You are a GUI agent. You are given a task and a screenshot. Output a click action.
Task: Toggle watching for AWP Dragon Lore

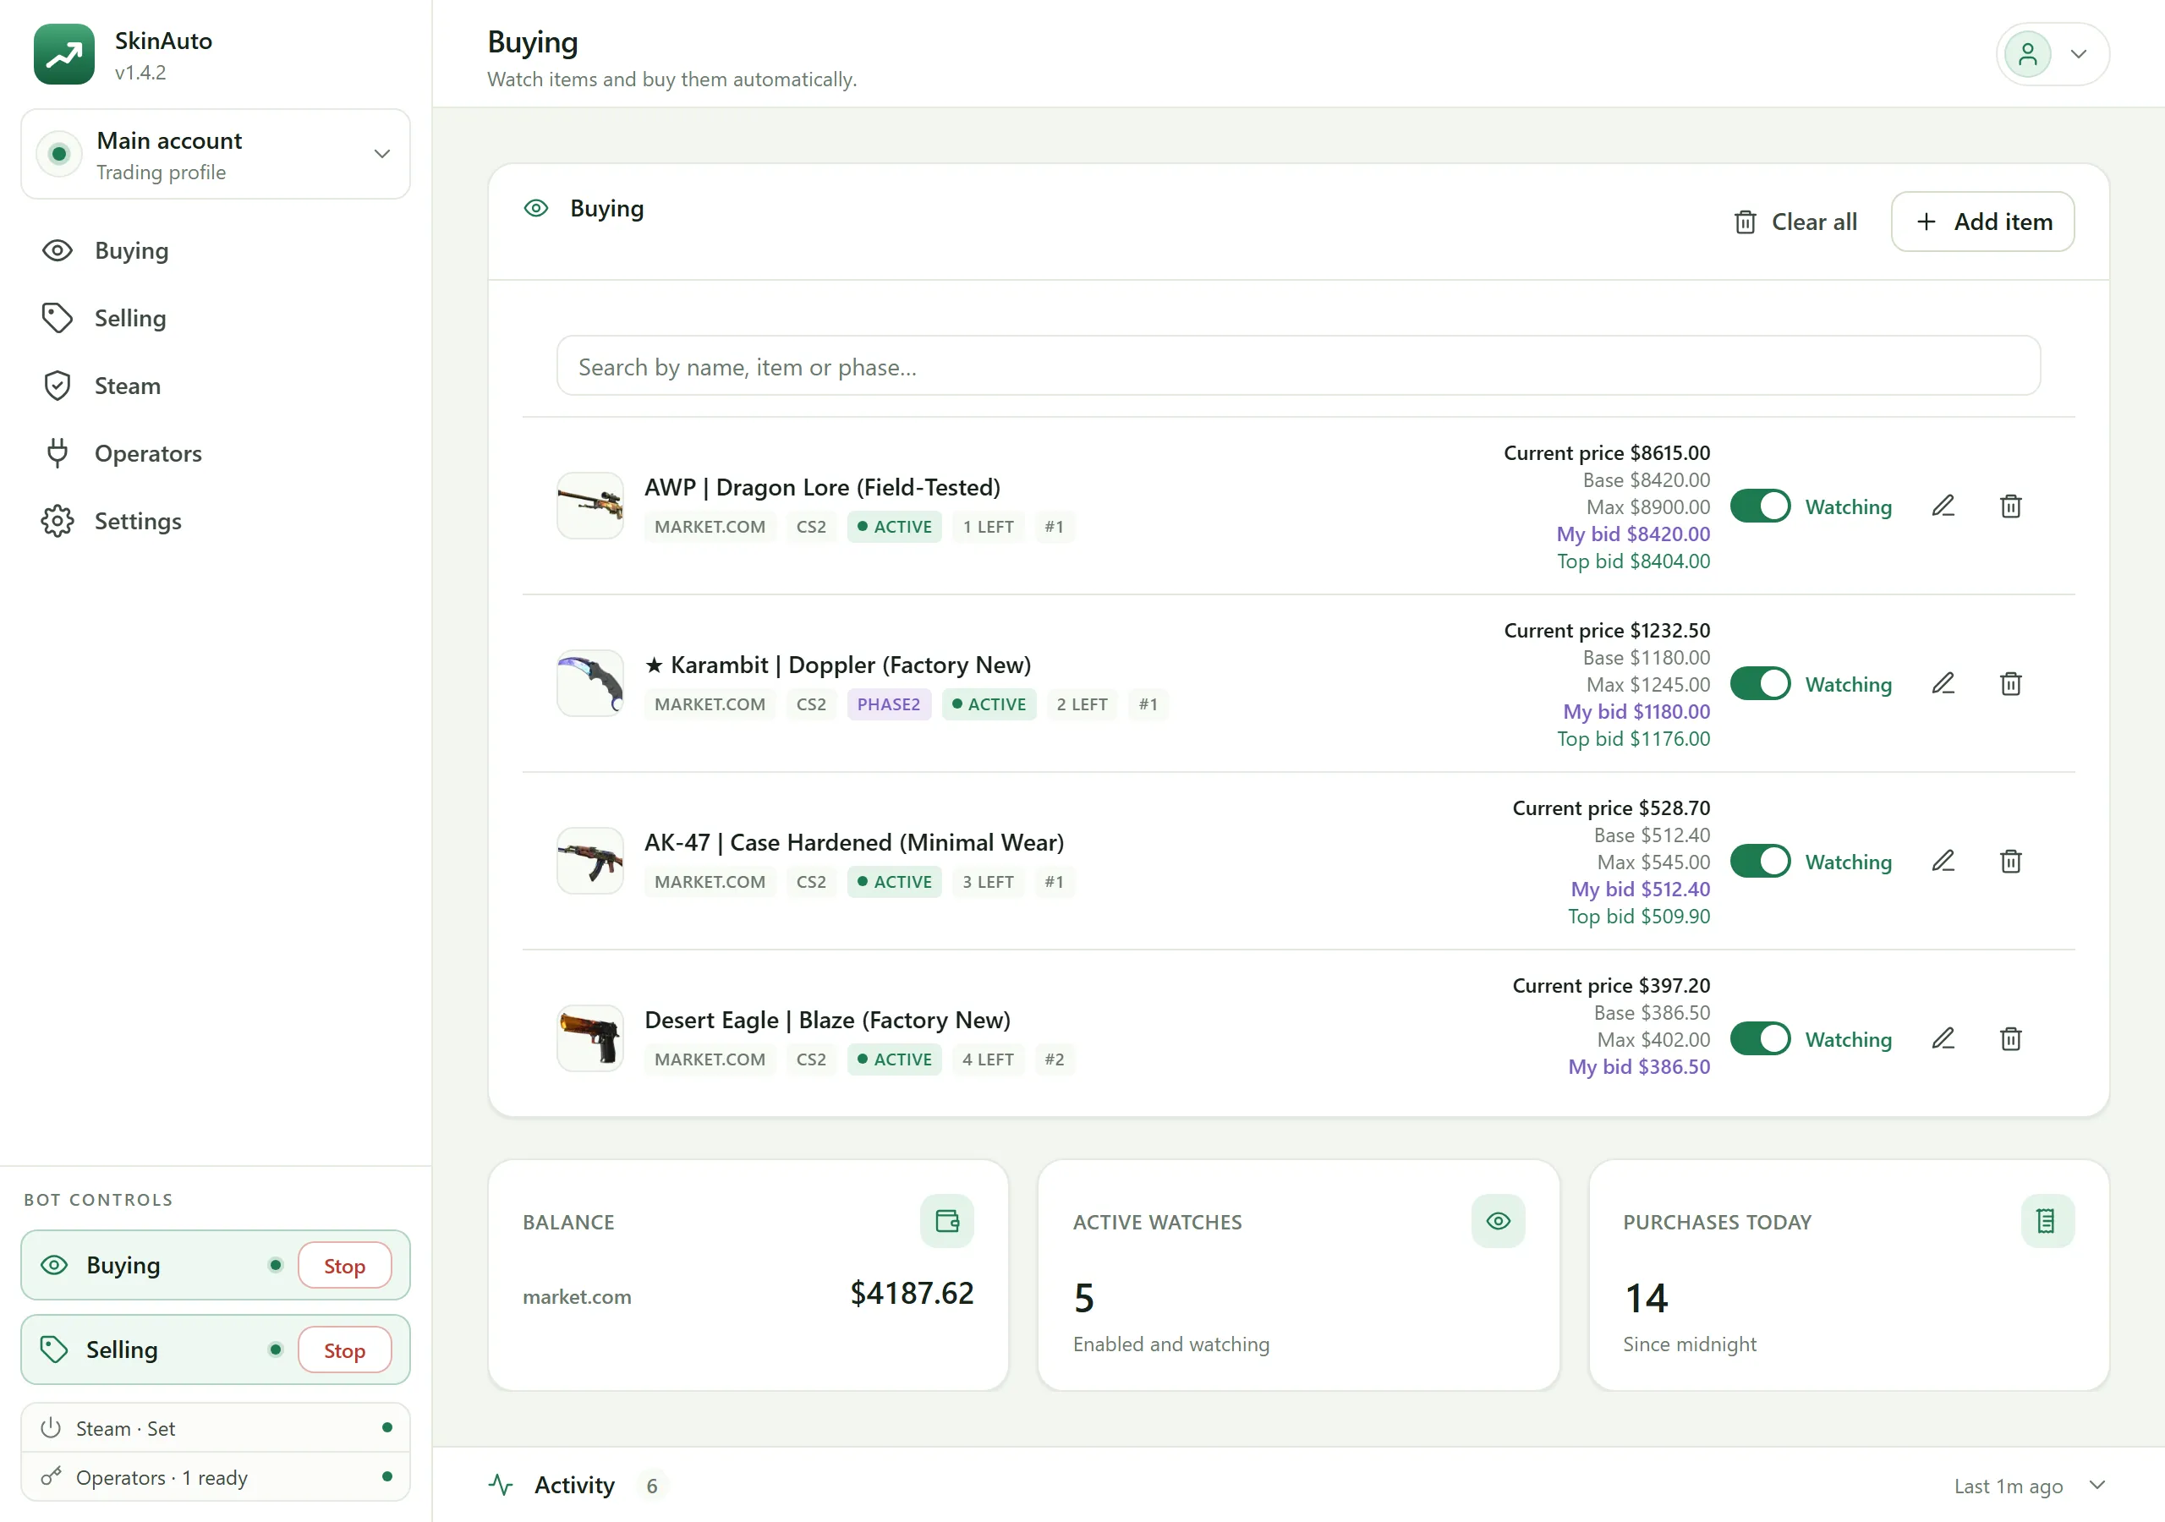1760,506
